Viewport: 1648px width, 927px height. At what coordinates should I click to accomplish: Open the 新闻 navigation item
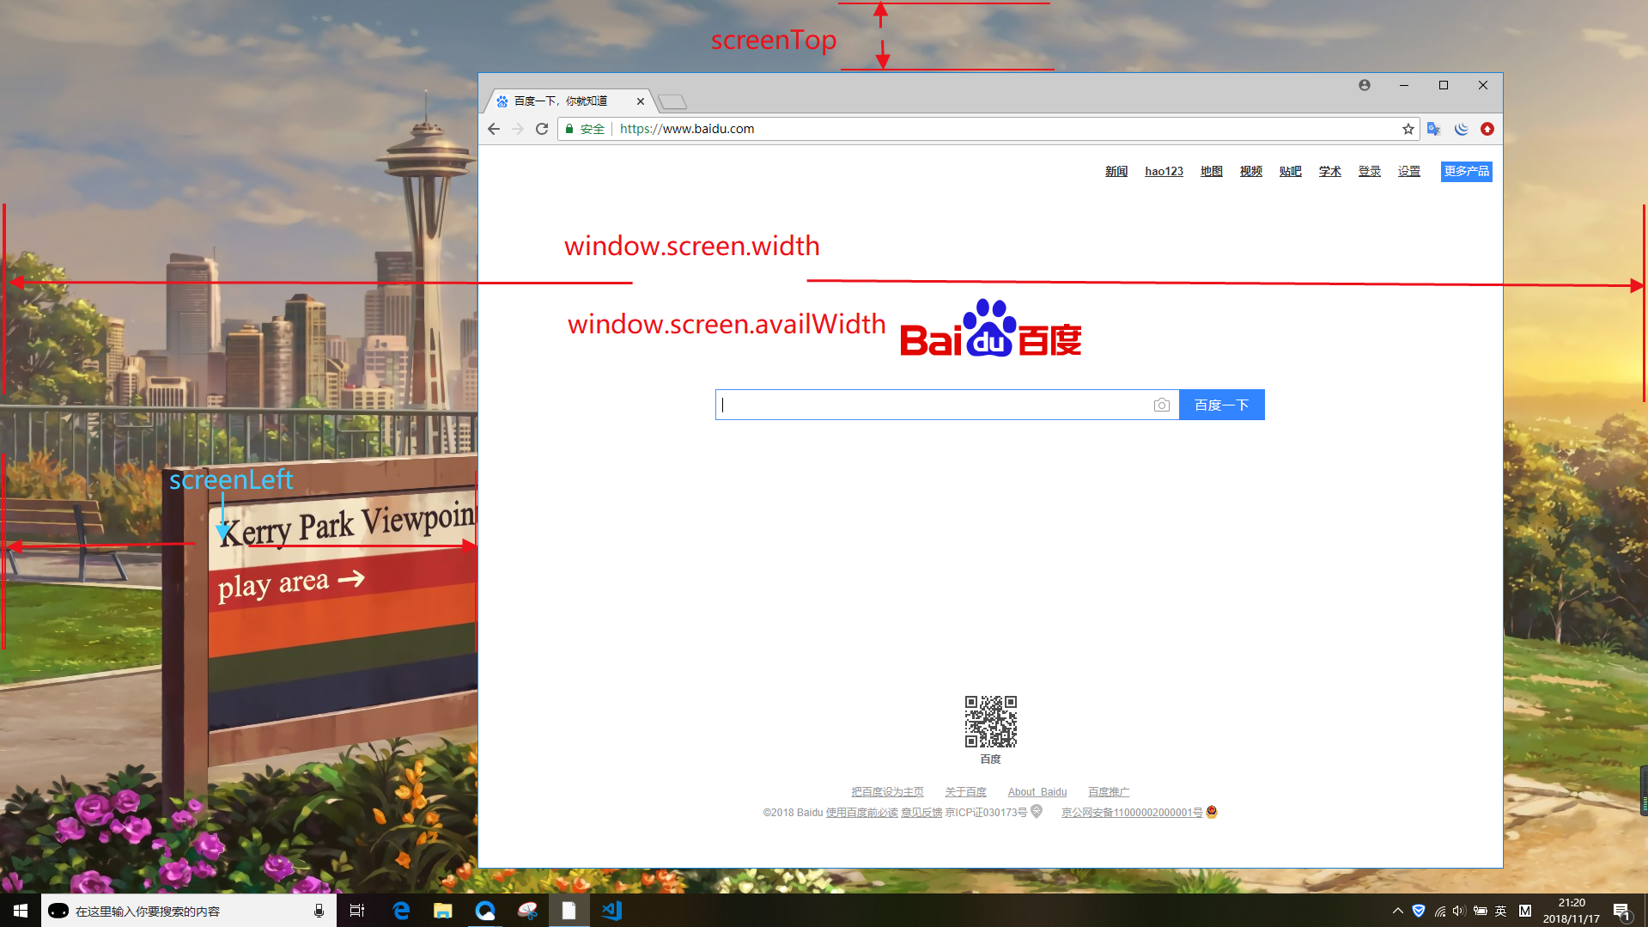[1116, 171]
